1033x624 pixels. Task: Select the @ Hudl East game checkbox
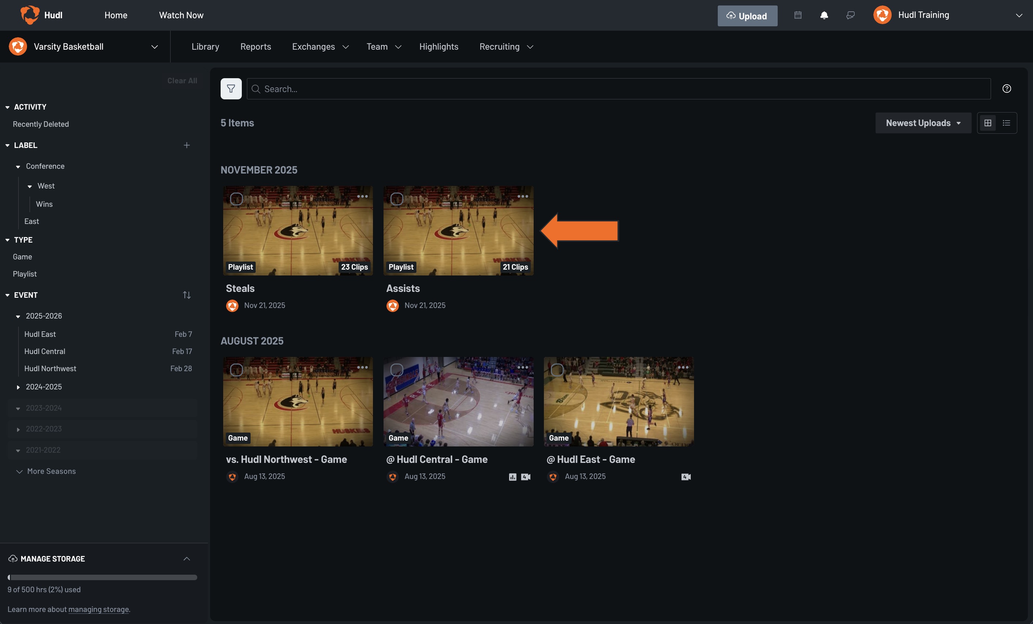pyautogui.click(x=557, y=370)
